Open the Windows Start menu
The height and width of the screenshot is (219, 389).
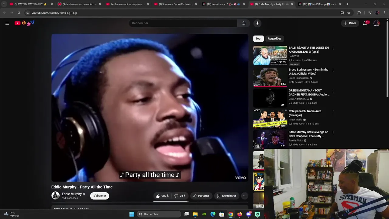point(132,214)
